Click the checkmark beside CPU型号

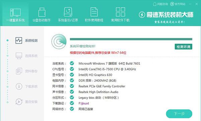(x=72, y=69)
